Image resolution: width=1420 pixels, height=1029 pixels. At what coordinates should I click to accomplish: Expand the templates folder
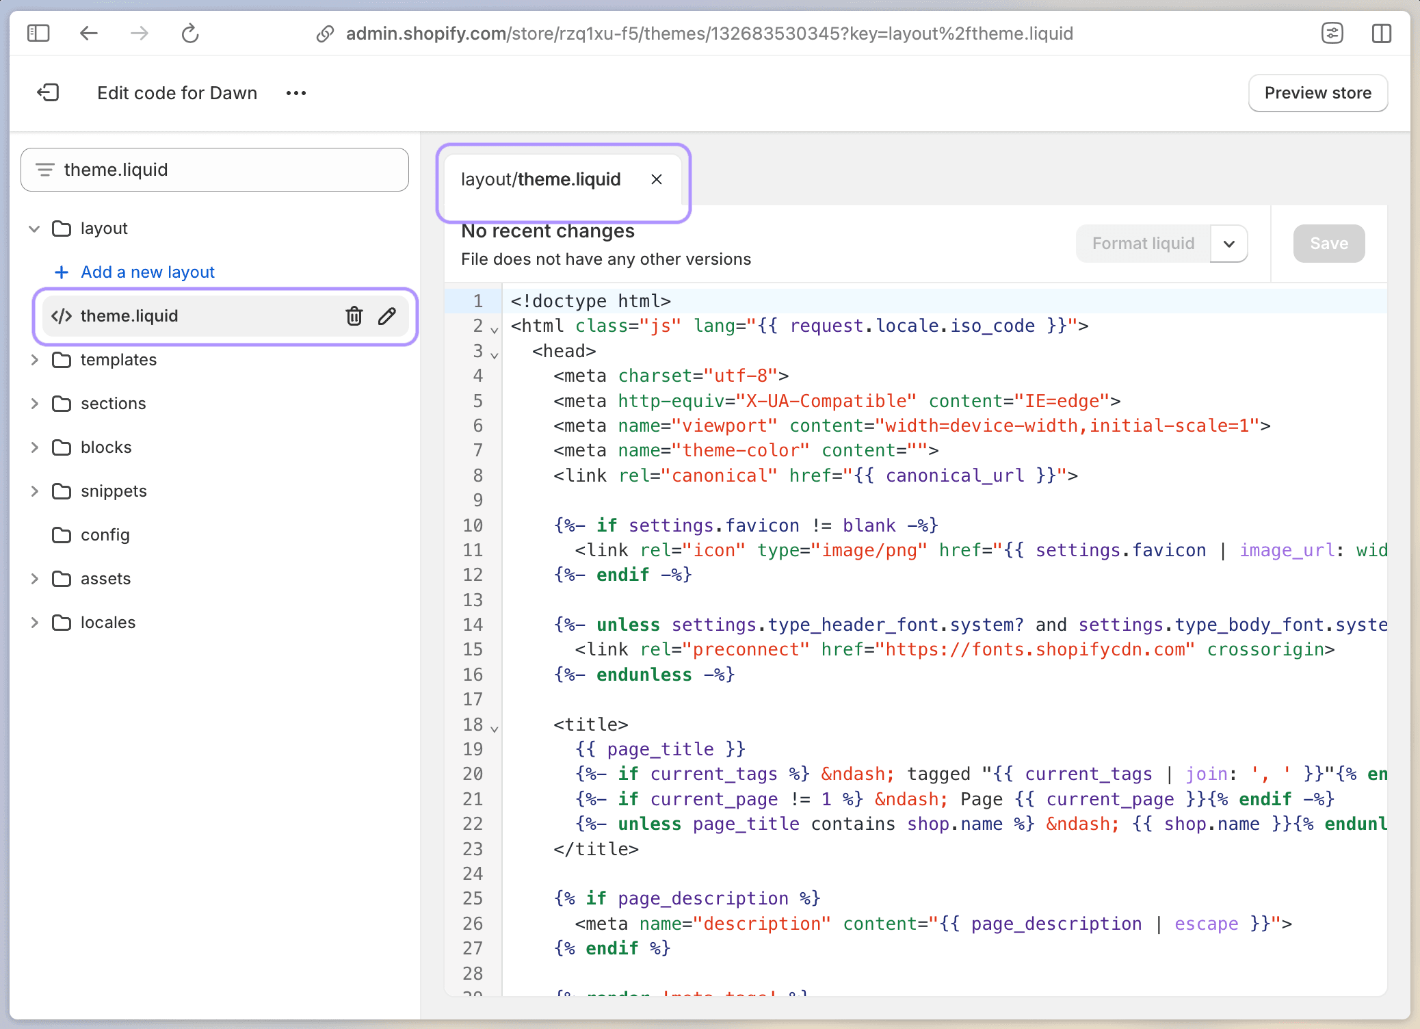click(34, 360)
